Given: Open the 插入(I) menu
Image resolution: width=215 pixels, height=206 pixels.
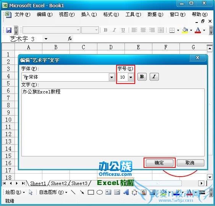Looking at the screenshot, I should click(x=89, y=14).
